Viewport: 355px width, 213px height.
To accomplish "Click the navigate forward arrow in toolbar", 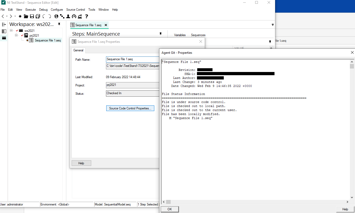I will point(11,16).
